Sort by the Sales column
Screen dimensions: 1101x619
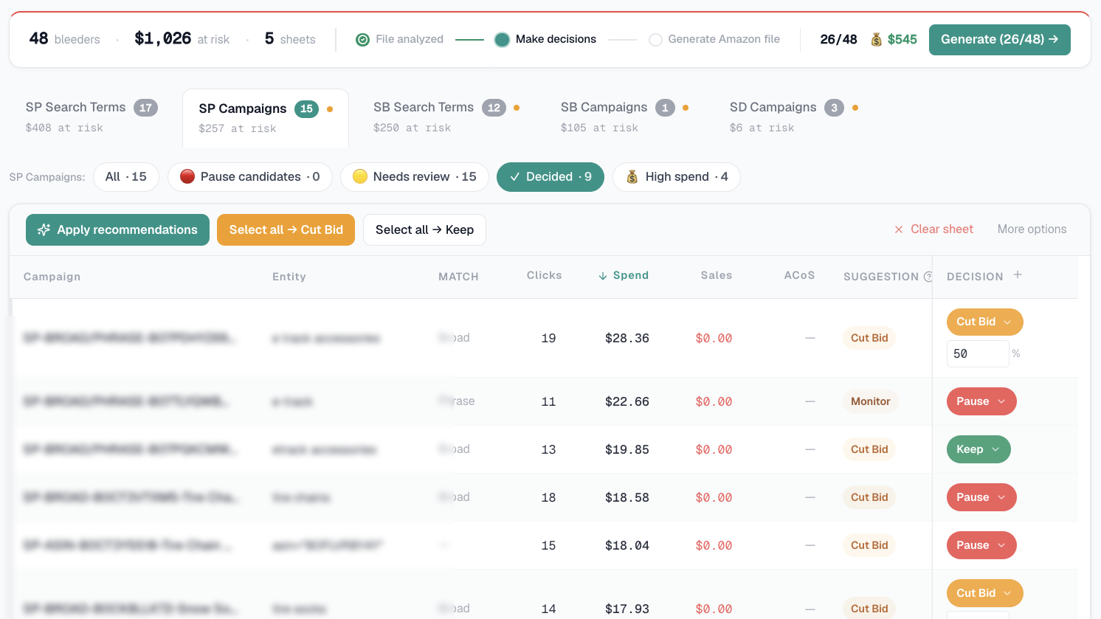(x=717, y=275)
